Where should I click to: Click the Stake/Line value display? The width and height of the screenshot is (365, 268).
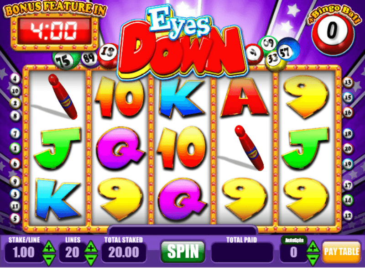click(x=24, y=252)
